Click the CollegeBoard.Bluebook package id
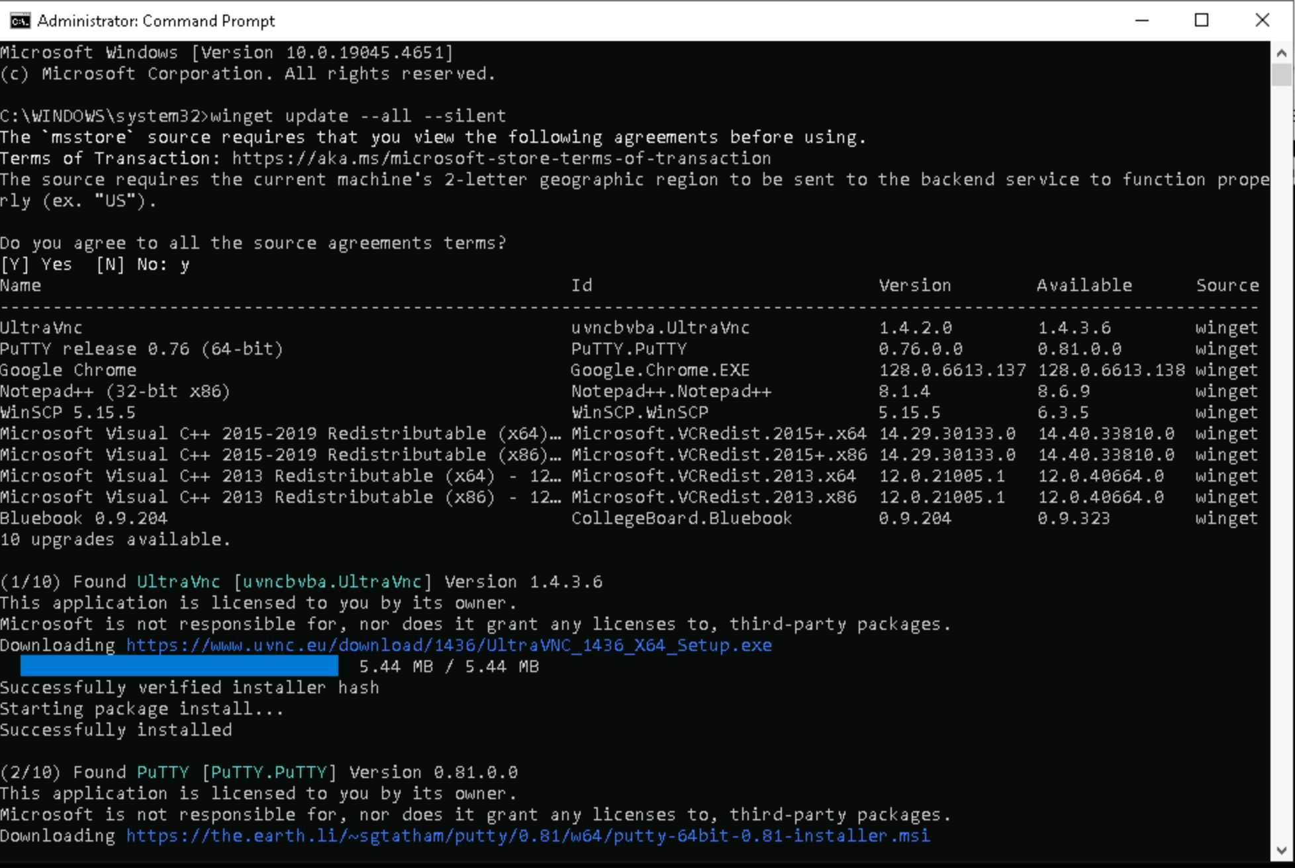The height and width of the screenshot is (868, 1295). (681, 518)
